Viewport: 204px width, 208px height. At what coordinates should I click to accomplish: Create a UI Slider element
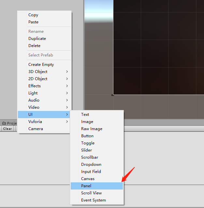point(97,150)
